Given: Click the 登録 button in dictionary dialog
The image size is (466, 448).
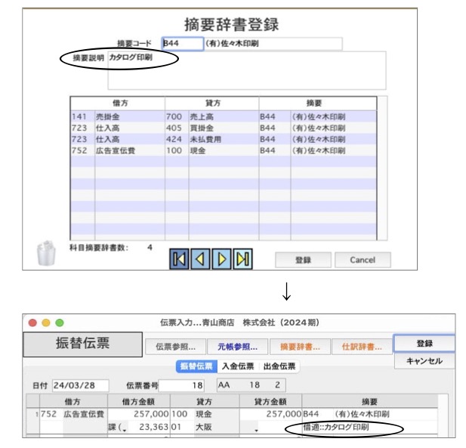Looking at the screenshot, I should [302, 260].
